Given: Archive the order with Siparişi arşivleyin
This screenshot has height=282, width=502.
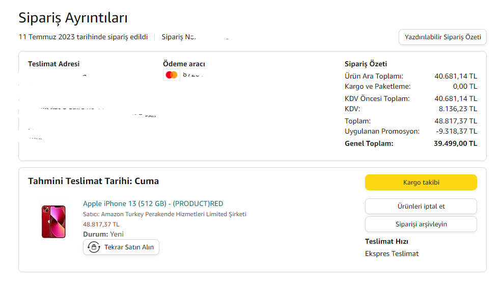Looking at the screenshot, I should click(421, 224).
